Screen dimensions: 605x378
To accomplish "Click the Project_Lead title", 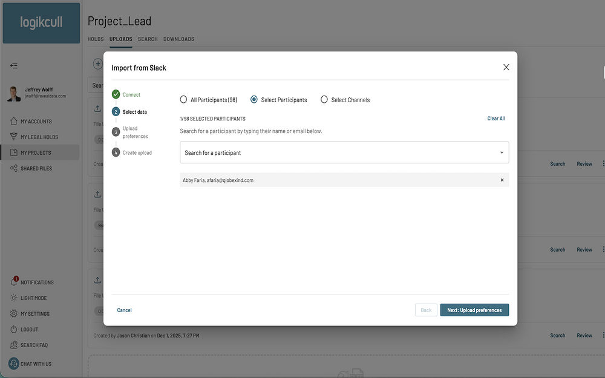I will (x=119, y=21).
